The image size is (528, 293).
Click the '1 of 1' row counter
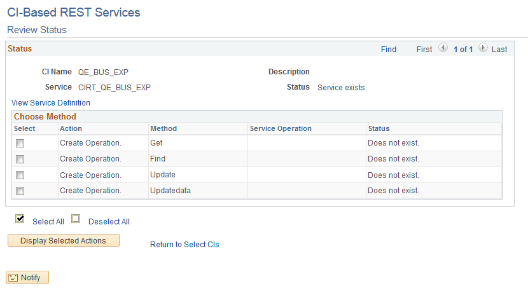[463, 50]
